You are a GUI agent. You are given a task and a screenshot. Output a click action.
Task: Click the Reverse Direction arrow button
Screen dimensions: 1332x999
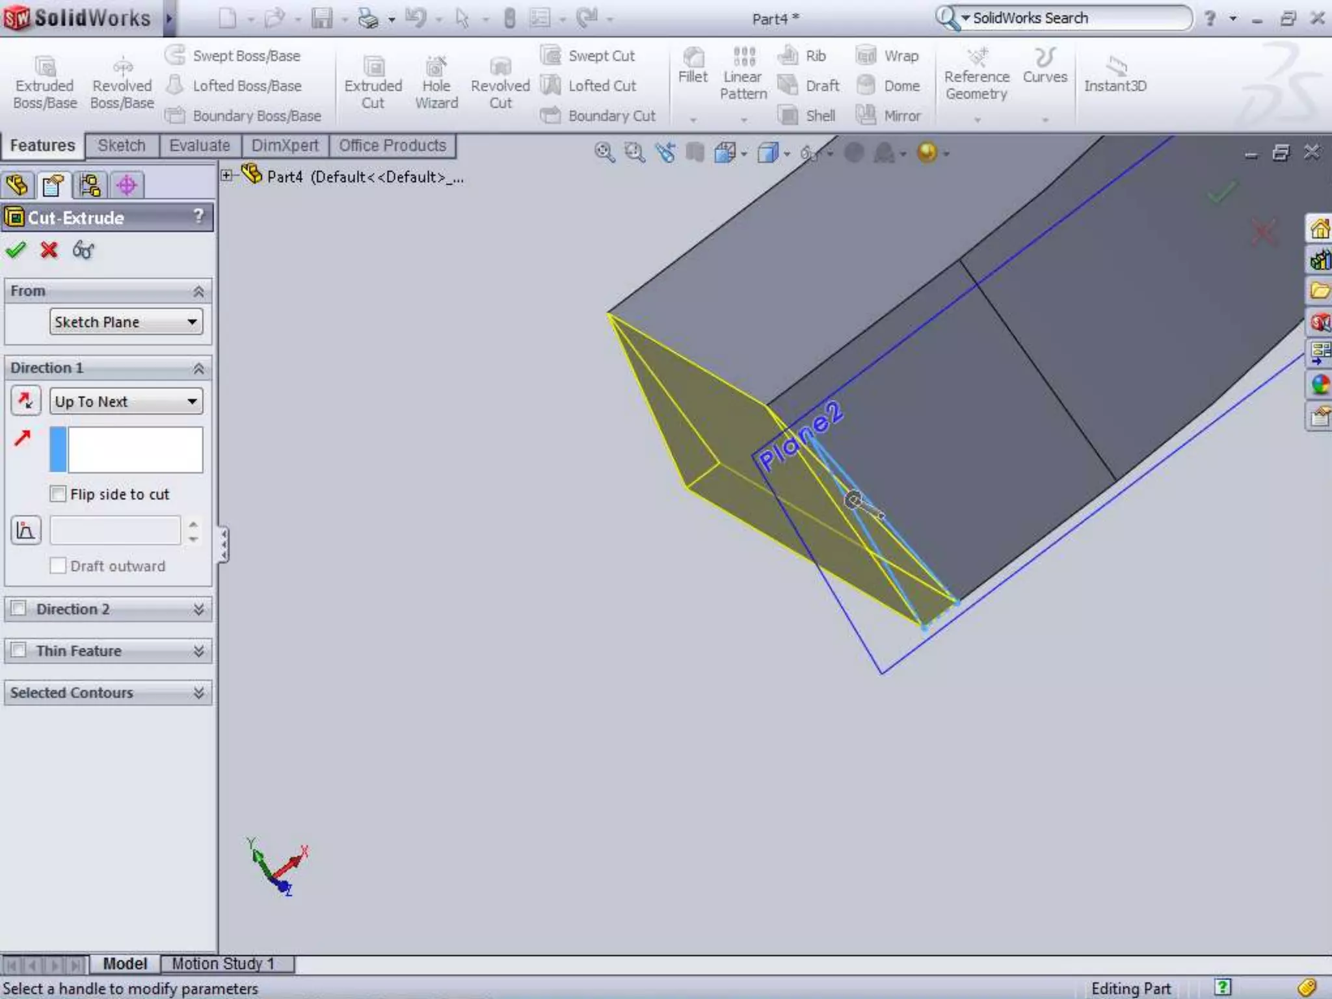tap(26, 400)
